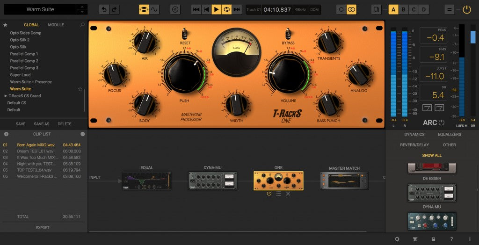Flip the BYPASS toggle switch
479x245 pixels.
288,34
